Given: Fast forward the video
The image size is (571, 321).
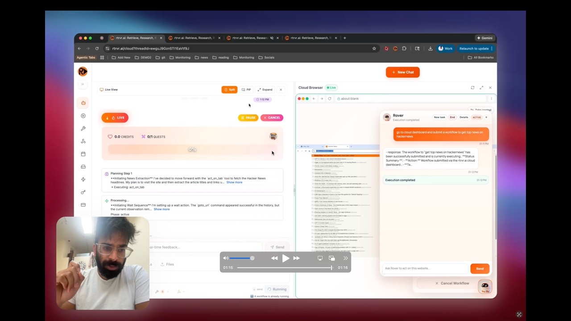Looking at the screenshot, I should [x=297, y=258].
